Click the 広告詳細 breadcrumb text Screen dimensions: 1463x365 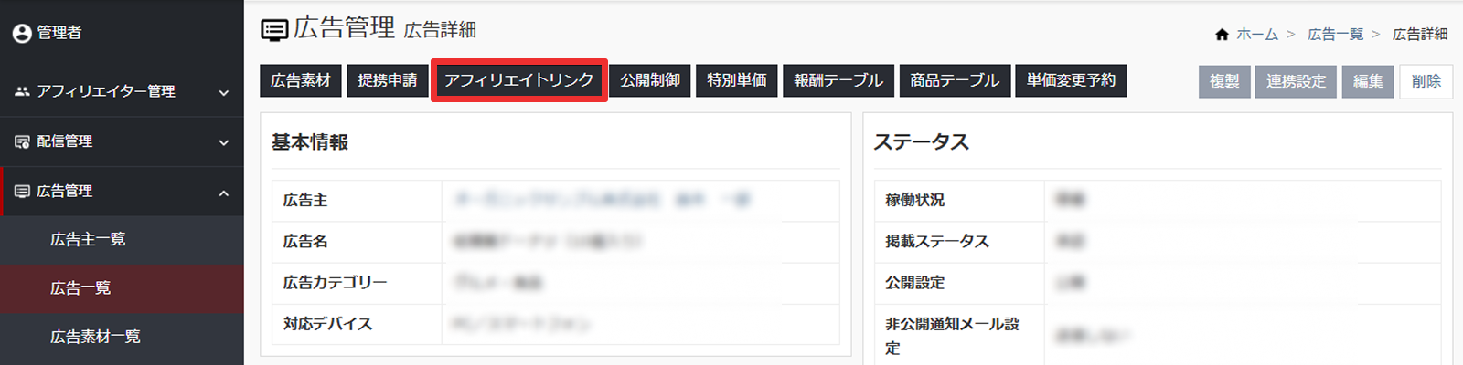point(1420,35)
